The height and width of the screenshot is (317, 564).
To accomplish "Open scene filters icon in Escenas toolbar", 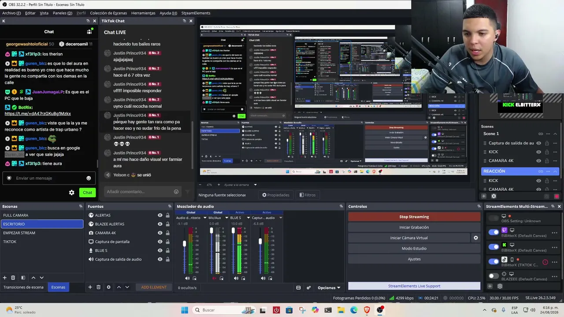I will click(23, 278).
